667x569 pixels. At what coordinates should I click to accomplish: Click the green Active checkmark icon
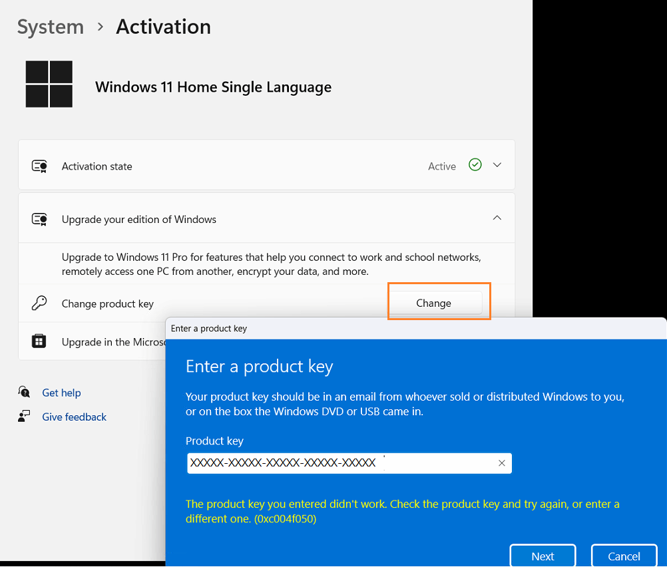point(475,164)
